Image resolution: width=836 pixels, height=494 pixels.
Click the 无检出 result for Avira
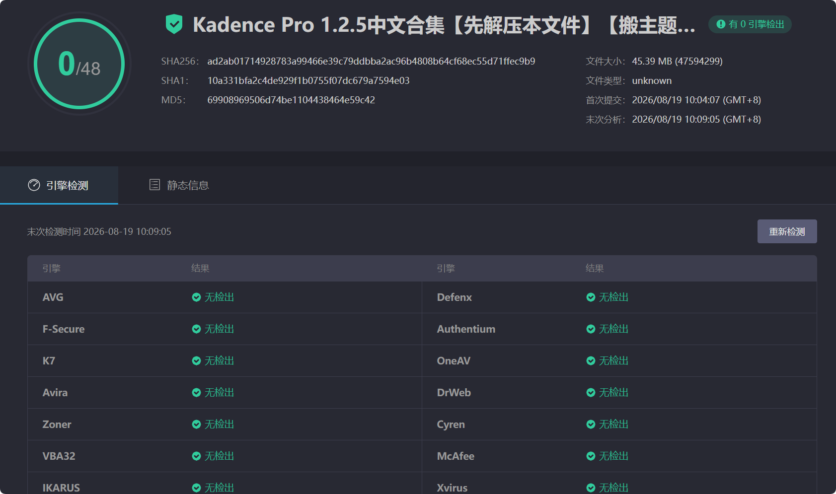click(219, 393)
